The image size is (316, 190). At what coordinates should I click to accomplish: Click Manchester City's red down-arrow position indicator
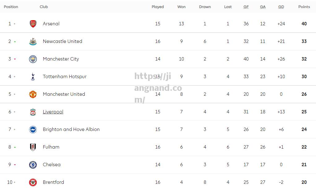(15, 59)
